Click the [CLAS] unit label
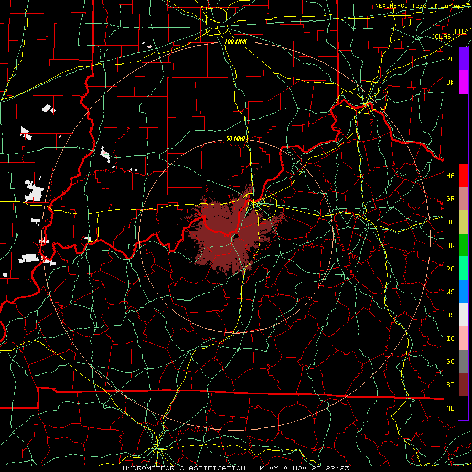 [443, 36]
